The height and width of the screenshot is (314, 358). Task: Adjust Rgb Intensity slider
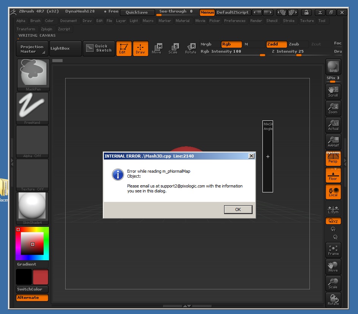coord(232,52)
